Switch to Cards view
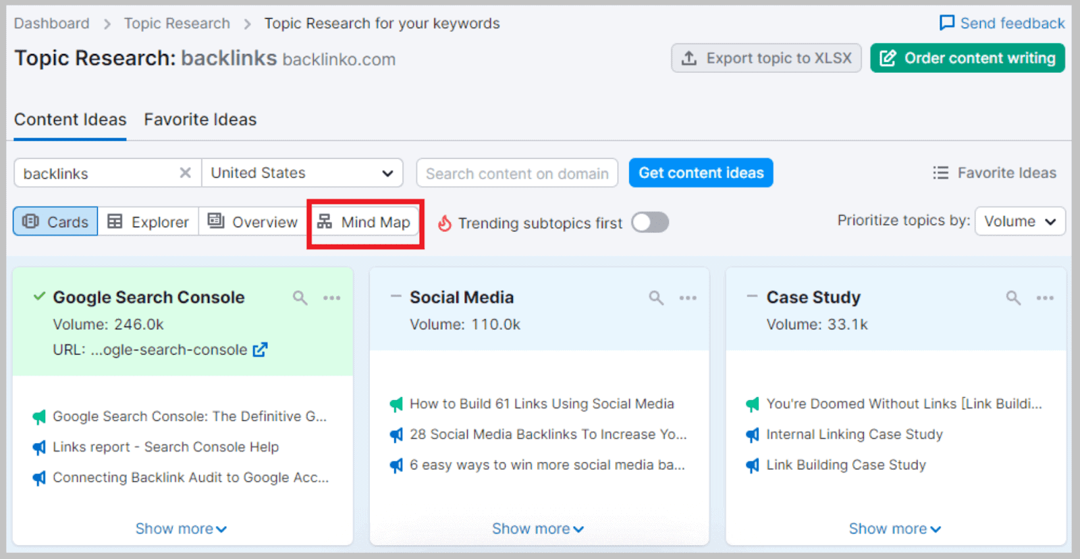 pos(55,222)
